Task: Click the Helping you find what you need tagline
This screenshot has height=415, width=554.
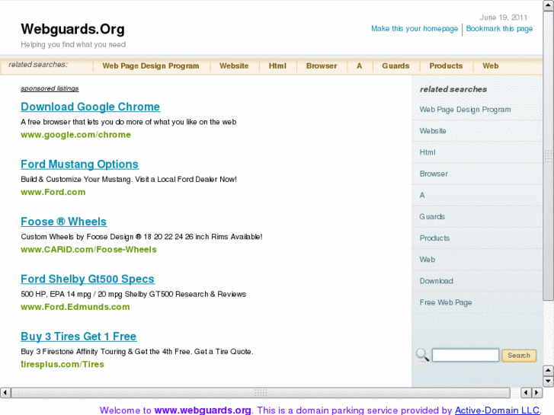Action: [73, 44]
